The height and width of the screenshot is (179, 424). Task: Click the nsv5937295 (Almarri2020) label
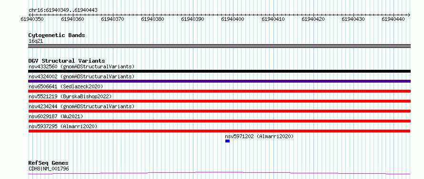[x=63, y=126]
